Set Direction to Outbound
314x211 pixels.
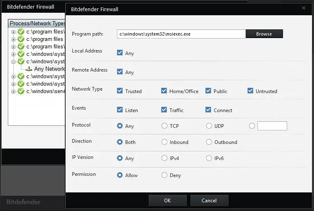coord(209,142)
